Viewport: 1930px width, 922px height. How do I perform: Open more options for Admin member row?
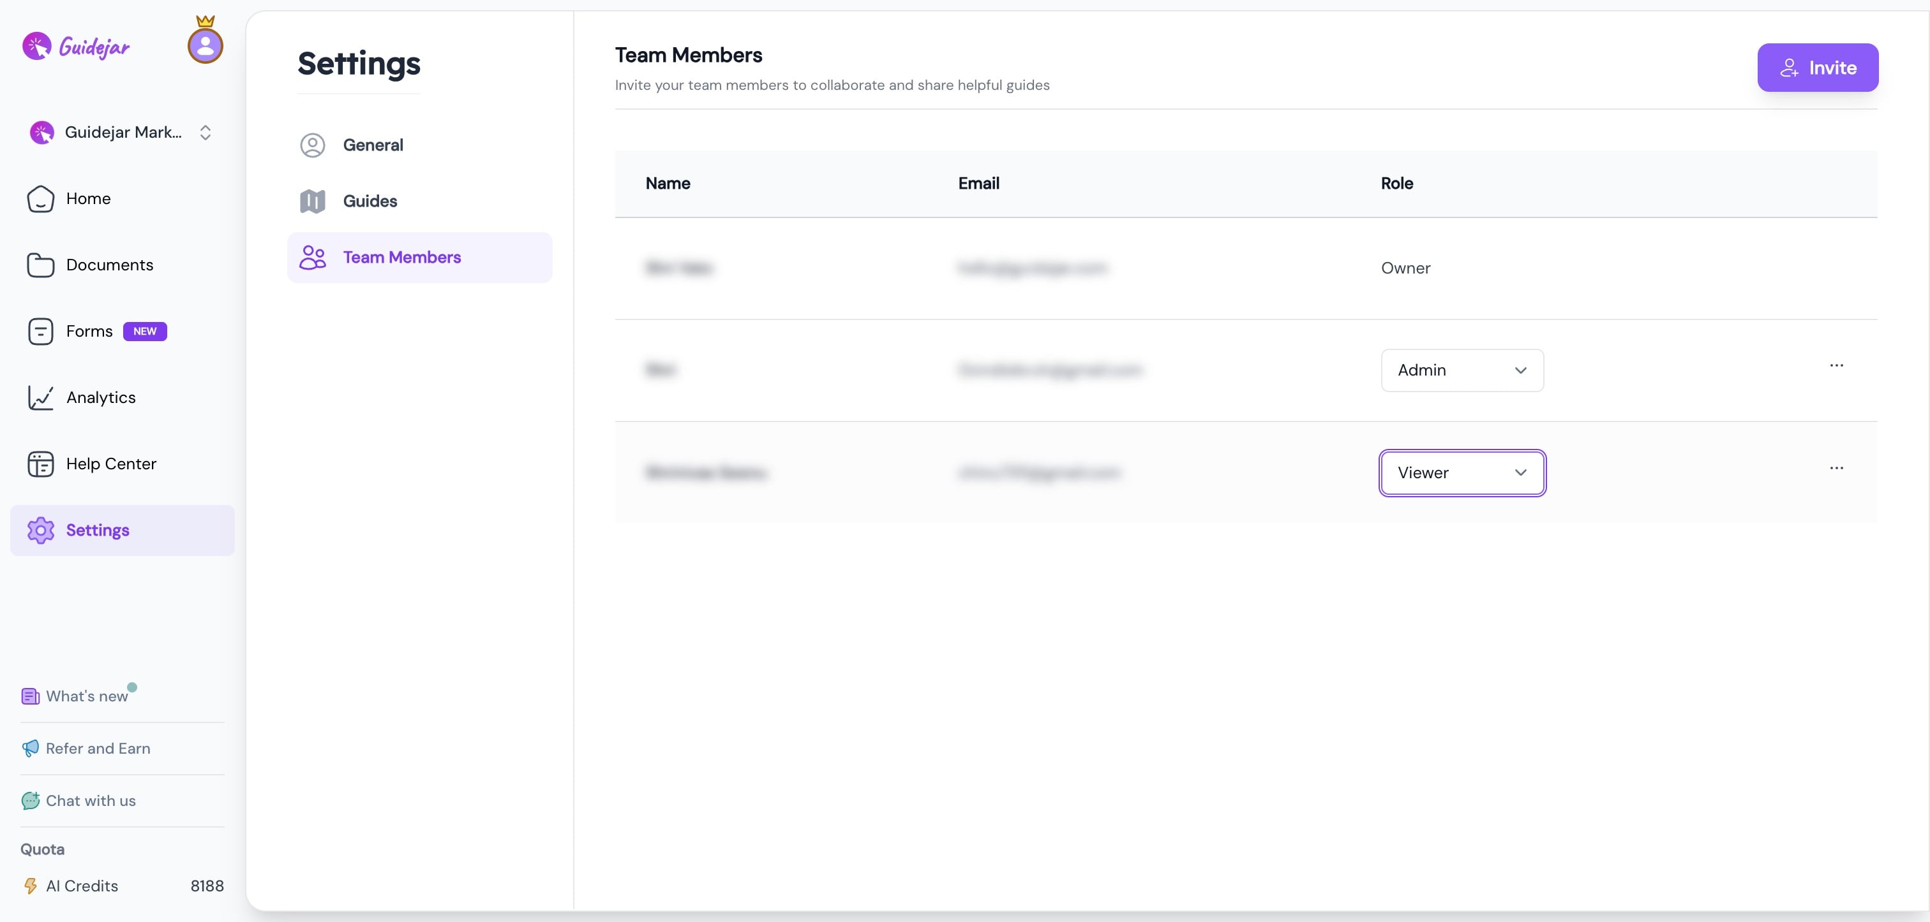[1836, 366]
